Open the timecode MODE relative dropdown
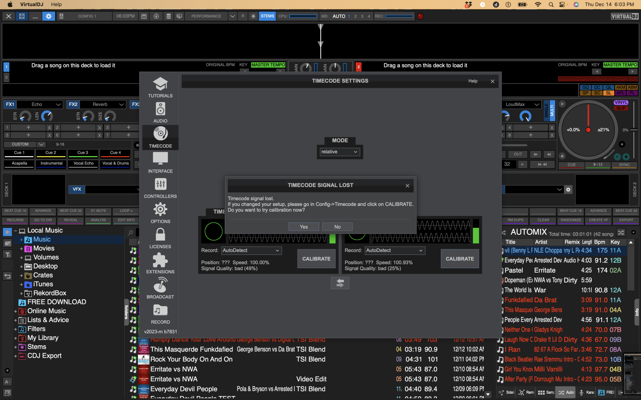 pos(339,152)
